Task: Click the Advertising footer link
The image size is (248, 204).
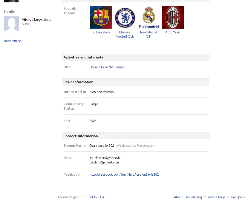Action: pos(194,197)
